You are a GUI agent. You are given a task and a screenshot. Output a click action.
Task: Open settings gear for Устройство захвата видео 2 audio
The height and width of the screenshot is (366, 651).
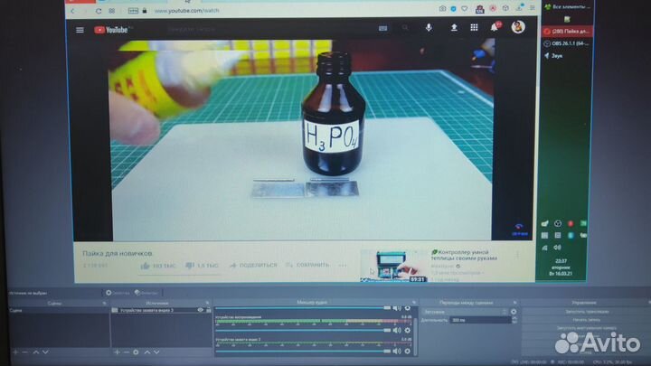(407, 351)
